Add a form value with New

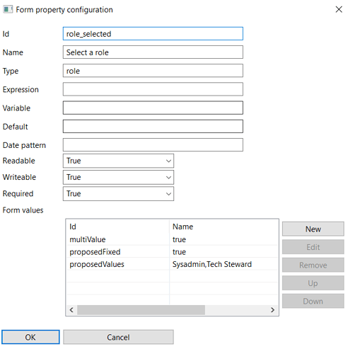click(x=313, y=229)
